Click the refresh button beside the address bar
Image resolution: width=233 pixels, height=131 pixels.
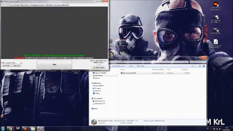(187, 62)
